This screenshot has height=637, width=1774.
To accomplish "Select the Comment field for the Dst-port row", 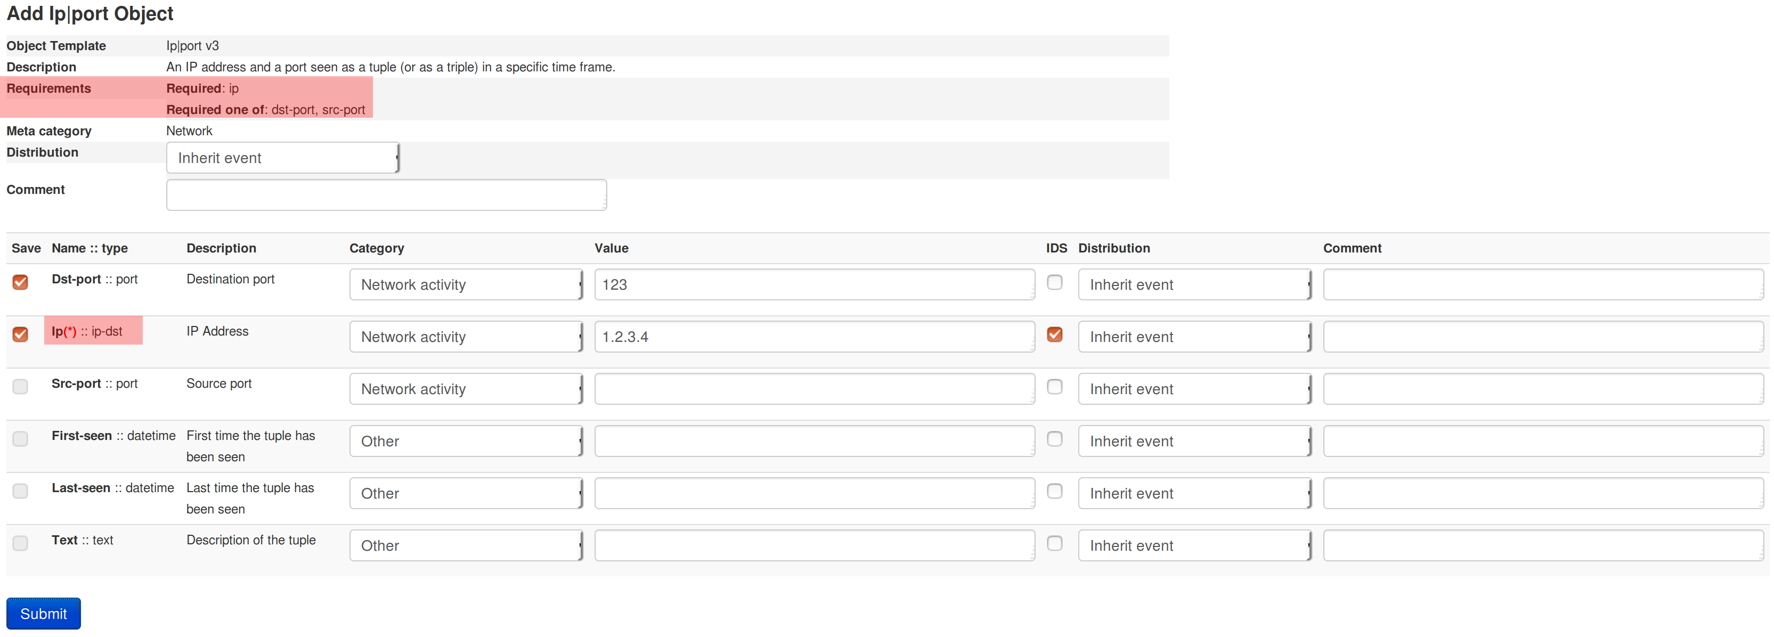I will pos(1543,284).
